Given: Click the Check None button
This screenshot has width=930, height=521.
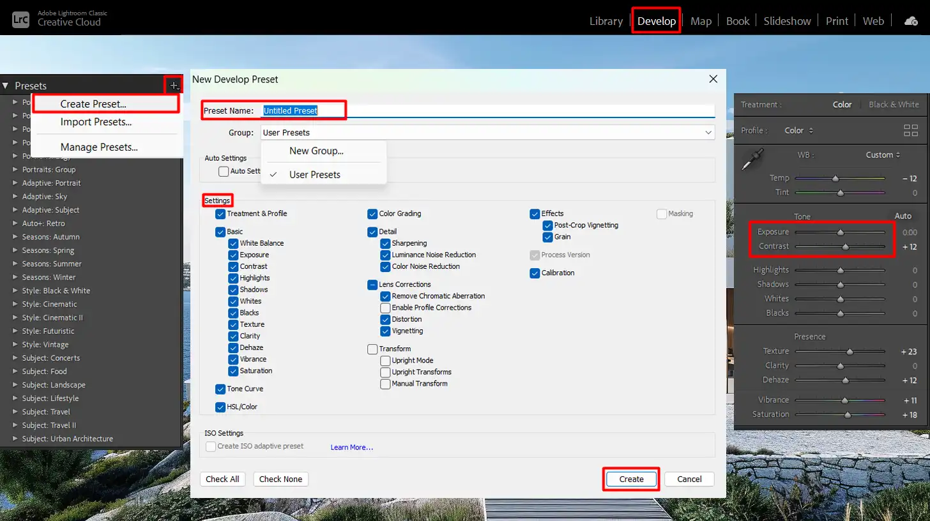Looking at the screenshot, I should click(x=280, y=479).
